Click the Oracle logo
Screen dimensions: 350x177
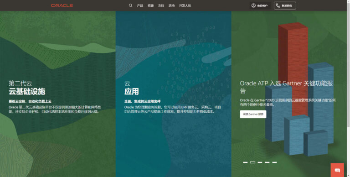[x=62, y=5]
